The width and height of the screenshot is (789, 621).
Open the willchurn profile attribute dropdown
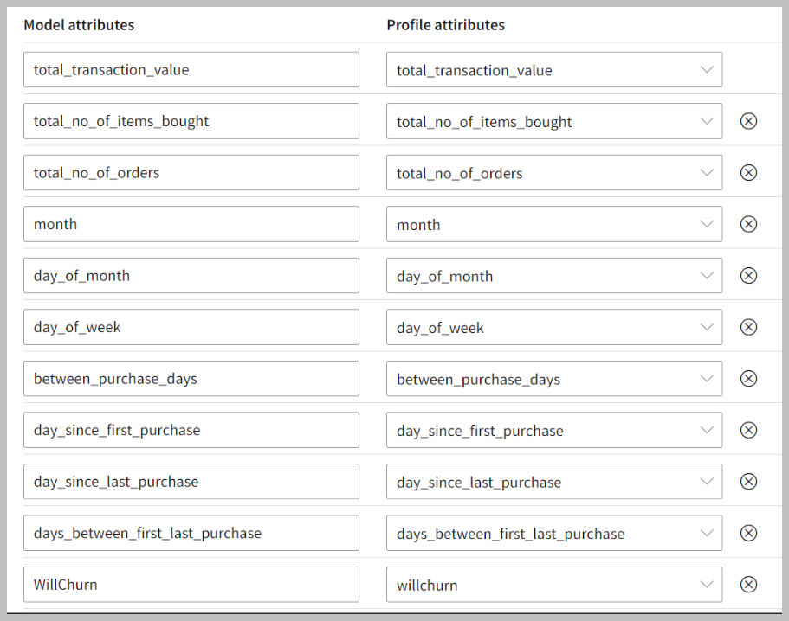553,585
